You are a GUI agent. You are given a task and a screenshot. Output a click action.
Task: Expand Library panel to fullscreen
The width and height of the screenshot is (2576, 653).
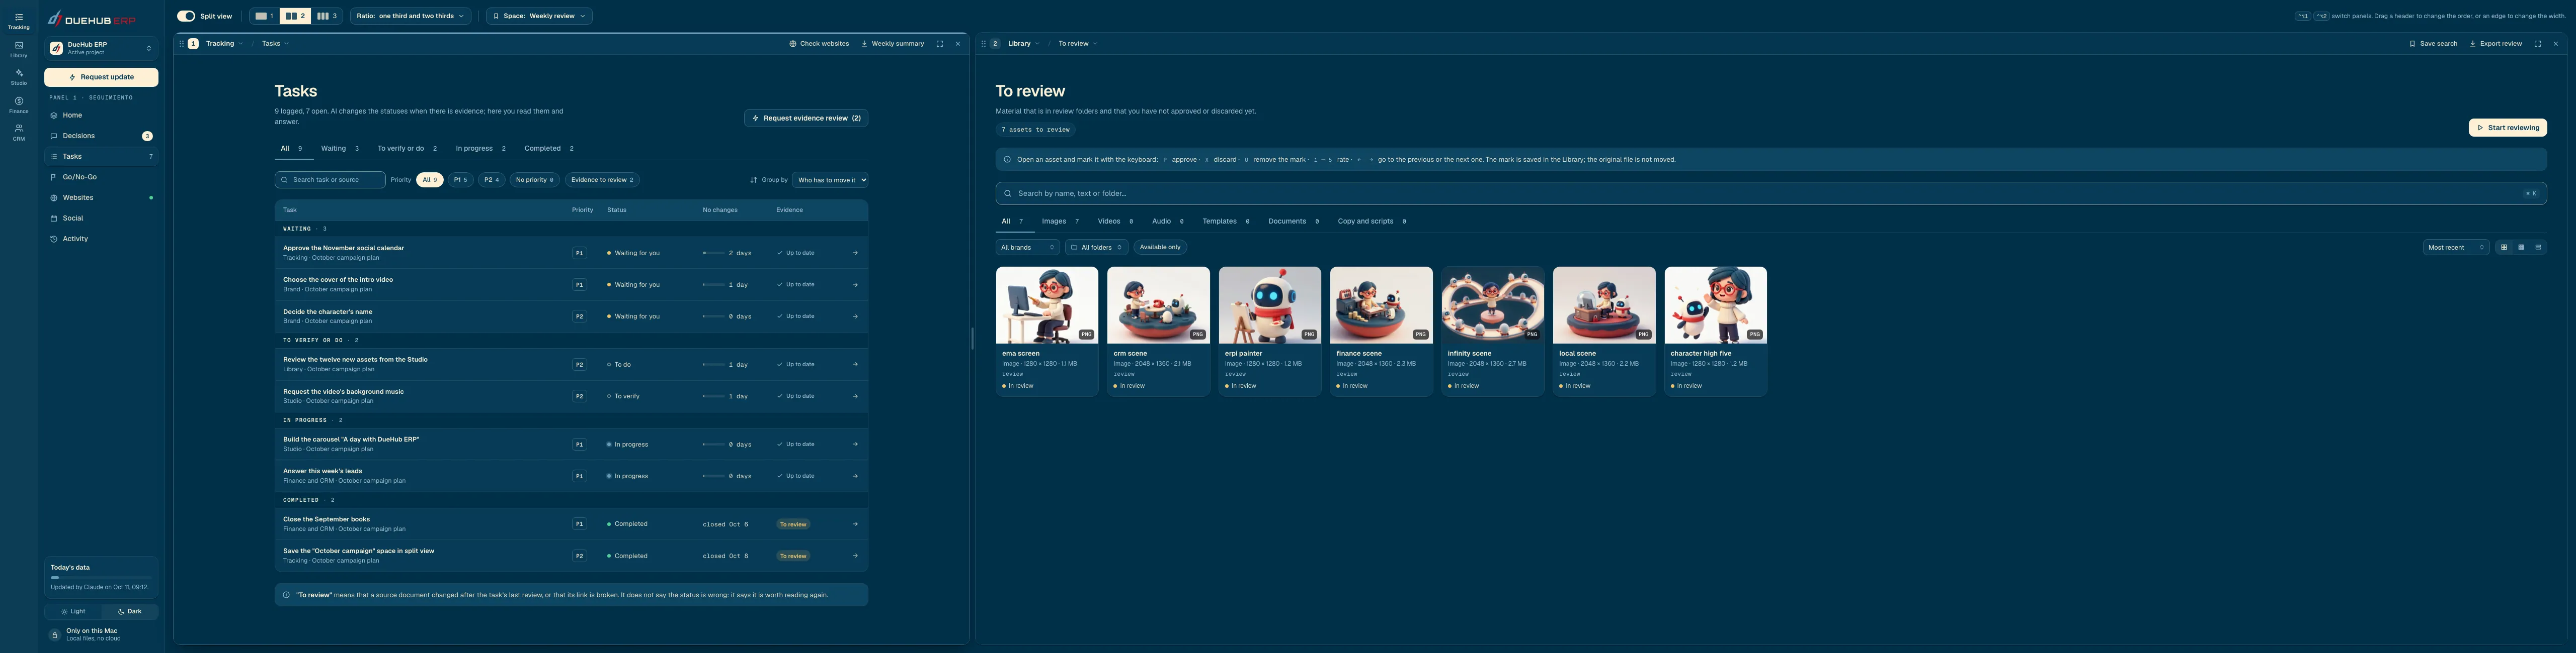coord(2537,44)
